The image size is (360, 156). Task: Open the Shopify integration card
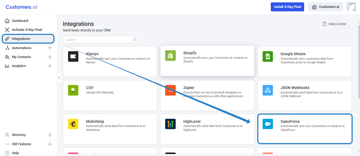click(x=207, y=61)
